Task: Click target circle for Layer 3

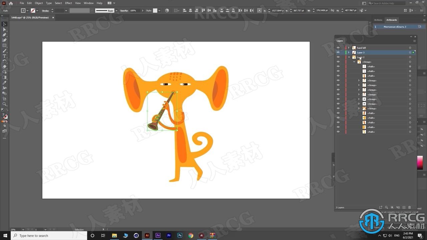Action: pyautogui.click(x=410, y=52)
